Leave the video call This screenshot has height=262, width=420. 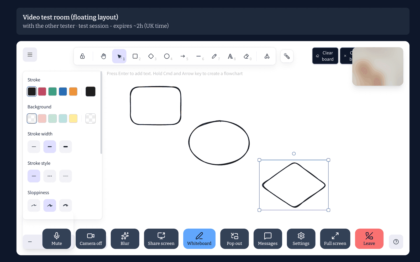pos(369,239)
